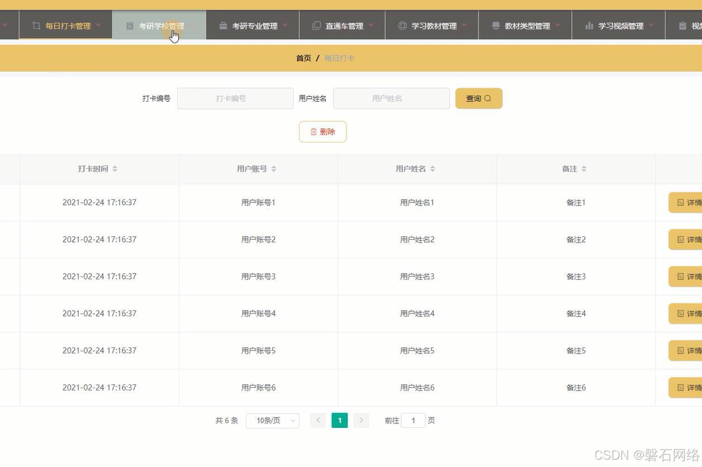Click the briefcase icon beside 考研专业管理

223,26
